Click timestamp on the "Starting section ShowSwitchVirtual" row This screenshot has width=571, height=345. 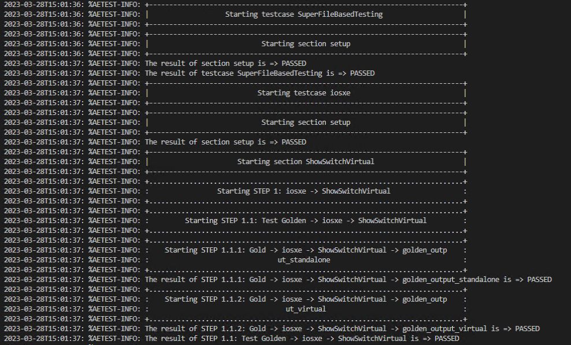tap(44, 162)
